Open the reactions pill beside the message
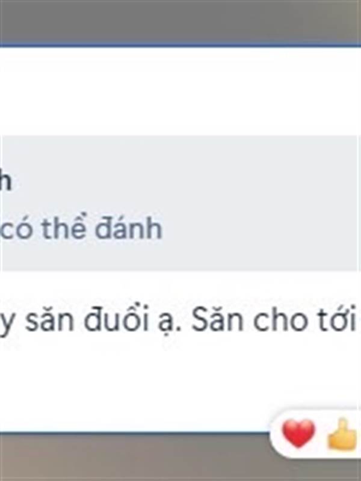Viewport: 361px width, 481px height. click(315, 434)
